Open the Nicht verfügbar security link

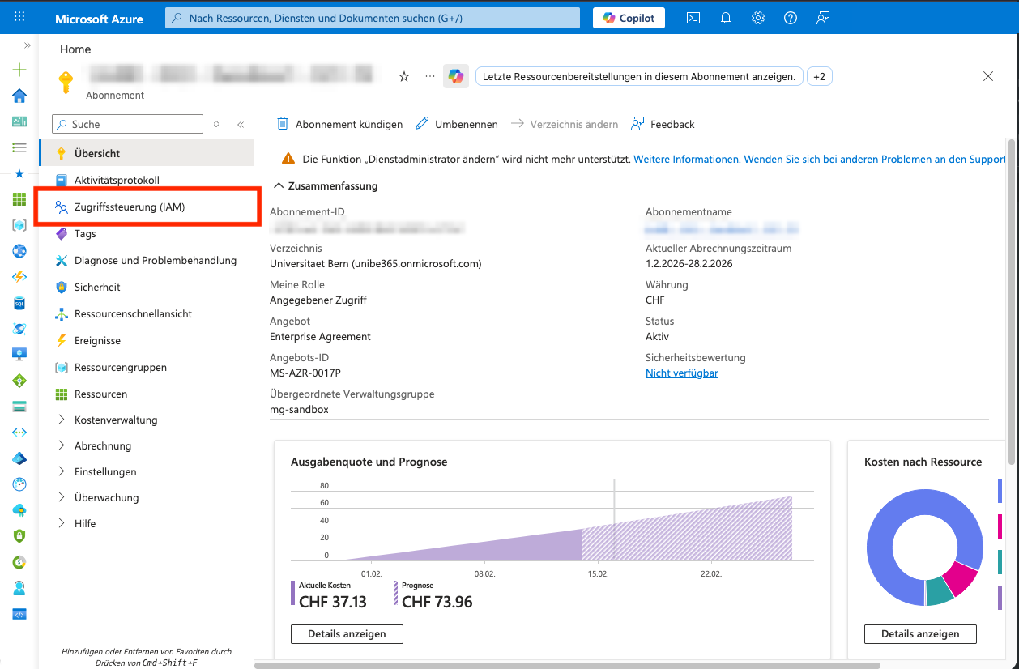[x=681, y=373]
